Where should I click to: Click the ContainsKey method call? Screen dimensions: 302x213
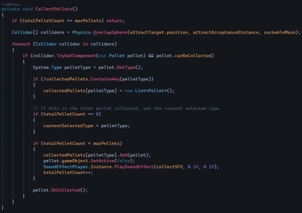[x=105, y=79]
